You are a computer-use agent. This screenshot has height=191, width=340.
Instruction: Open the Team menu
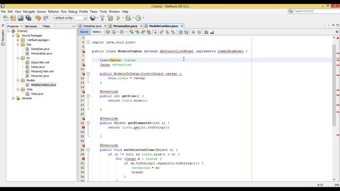pyautogui.click(x=93, y=12)
